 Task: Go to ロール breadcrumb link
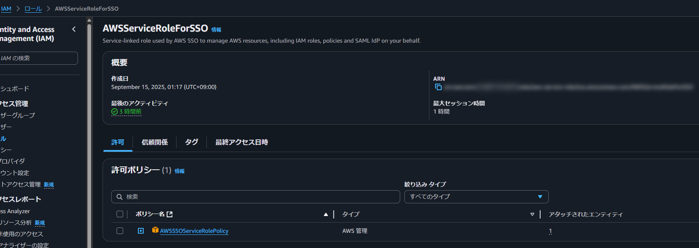click(33, 9)
